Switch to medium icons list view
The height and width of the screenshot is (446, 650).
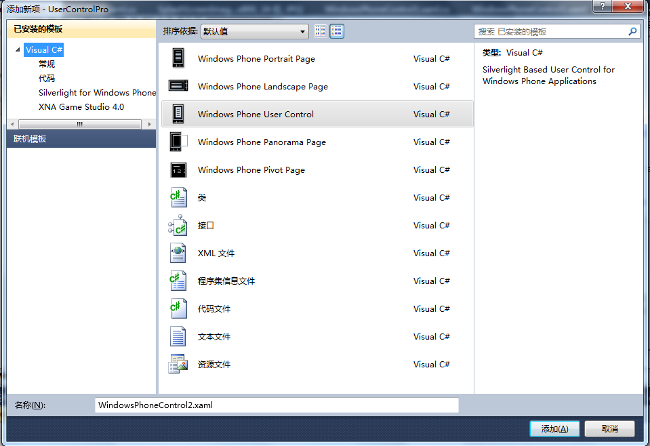(337, 31)
